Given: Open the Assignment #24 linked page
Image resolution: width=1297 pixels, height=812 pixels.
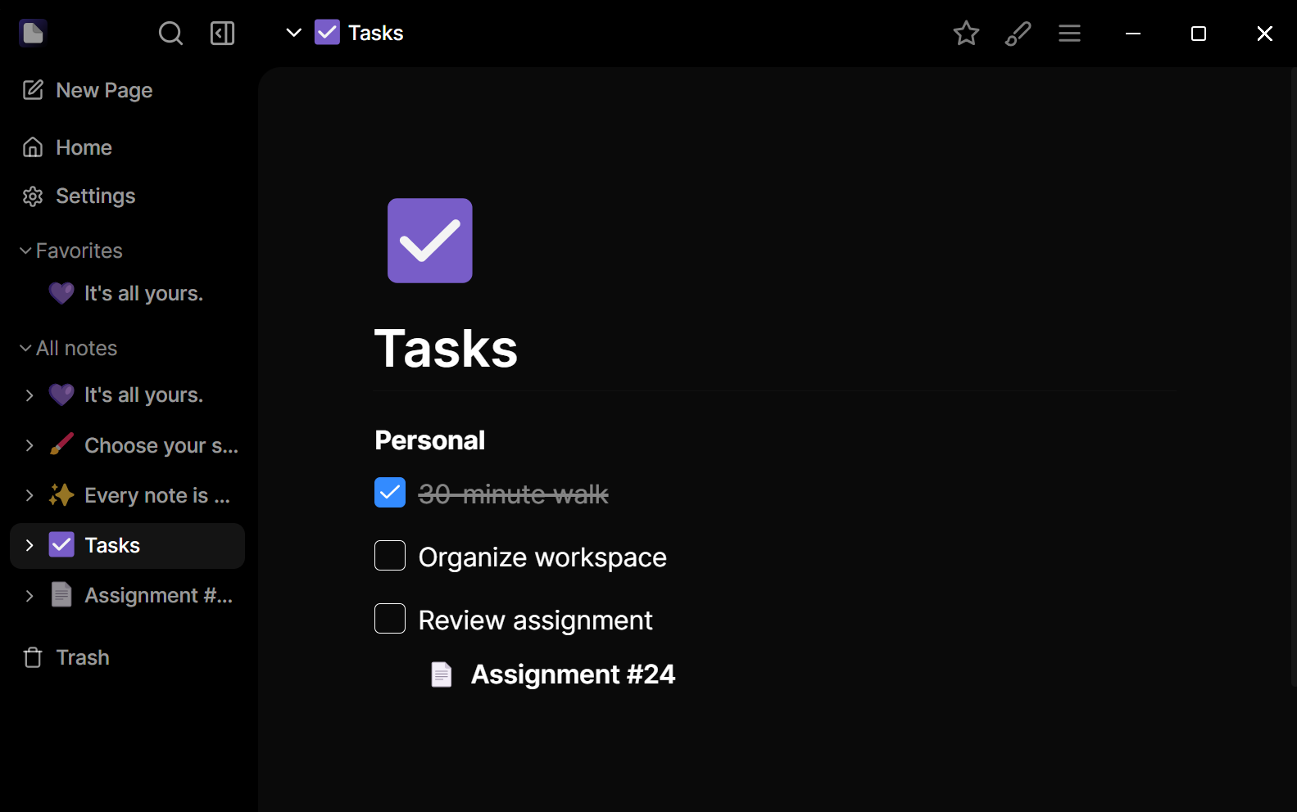Looking at the screenshot, I should [573, 674].
